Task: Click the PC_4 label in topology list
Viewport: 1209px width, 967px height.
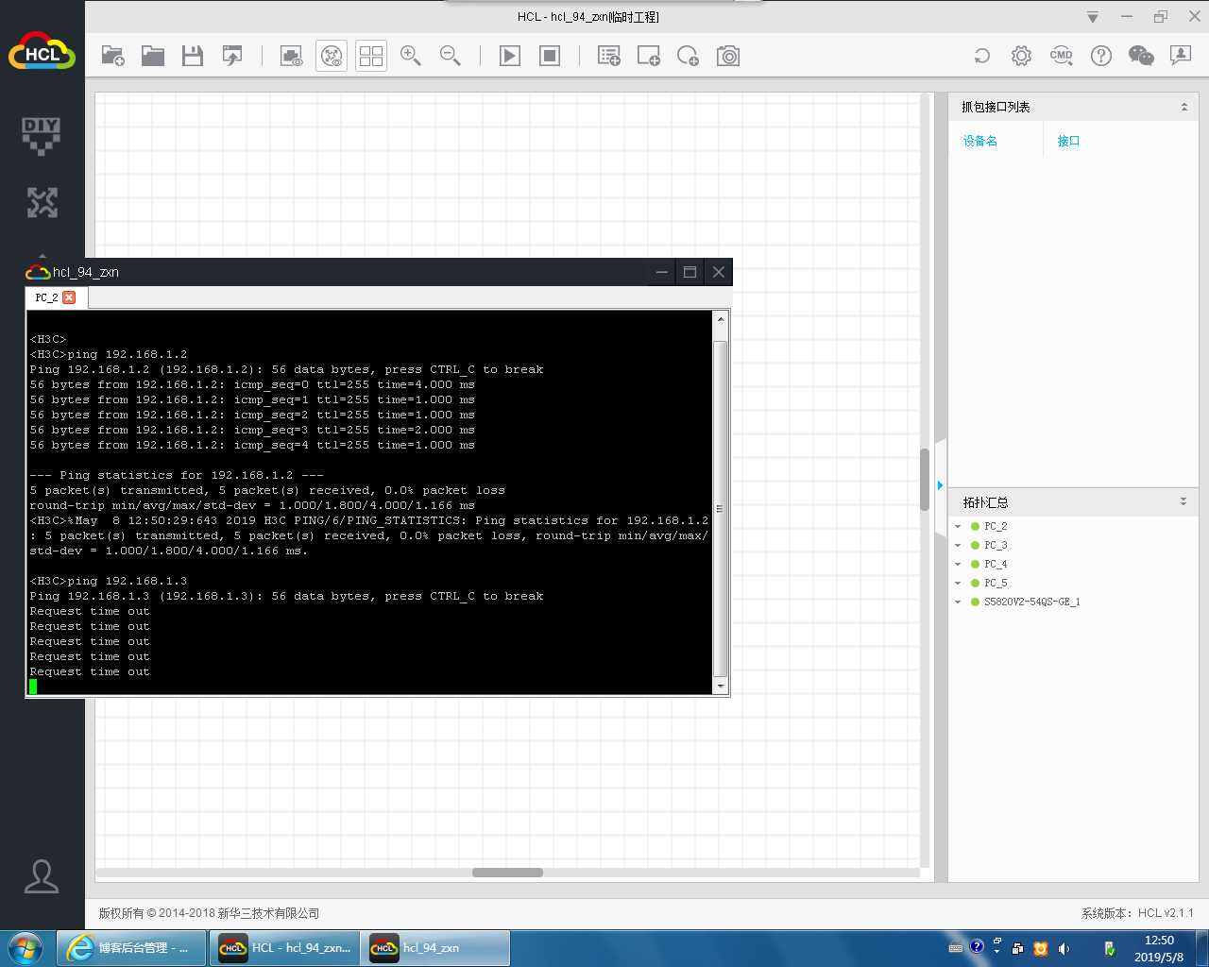Action: (x=996, y=564)
